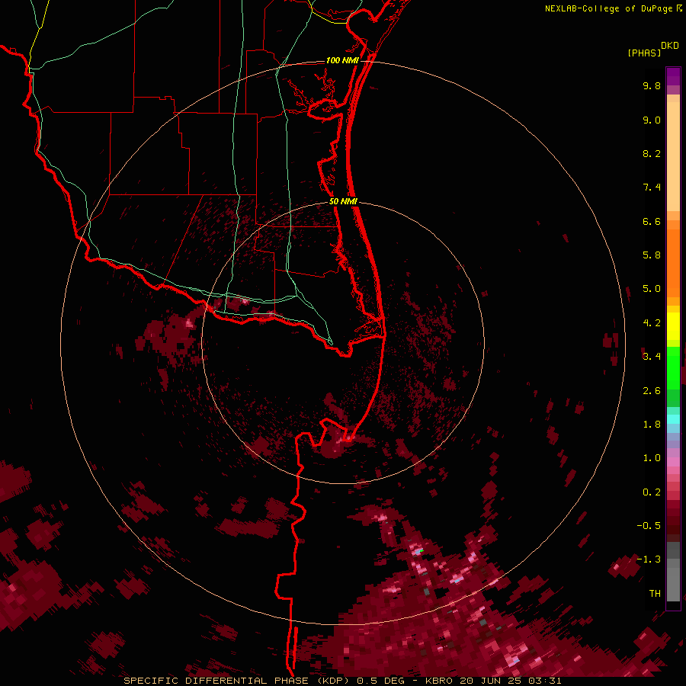Click the -0.5 value on color scale
Viewport: 686px width, 686px height.
click(x=649, y=526)
